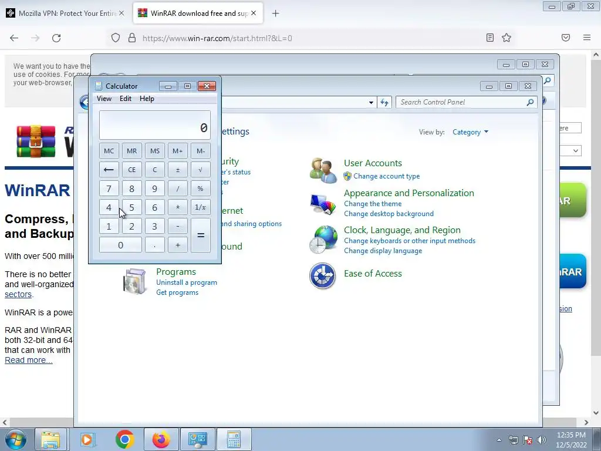The width and height of the screenshot is (601, 451).
Task: Click the volume speaker tray icon
Action: pyautogui.click(x=542, y=440)
